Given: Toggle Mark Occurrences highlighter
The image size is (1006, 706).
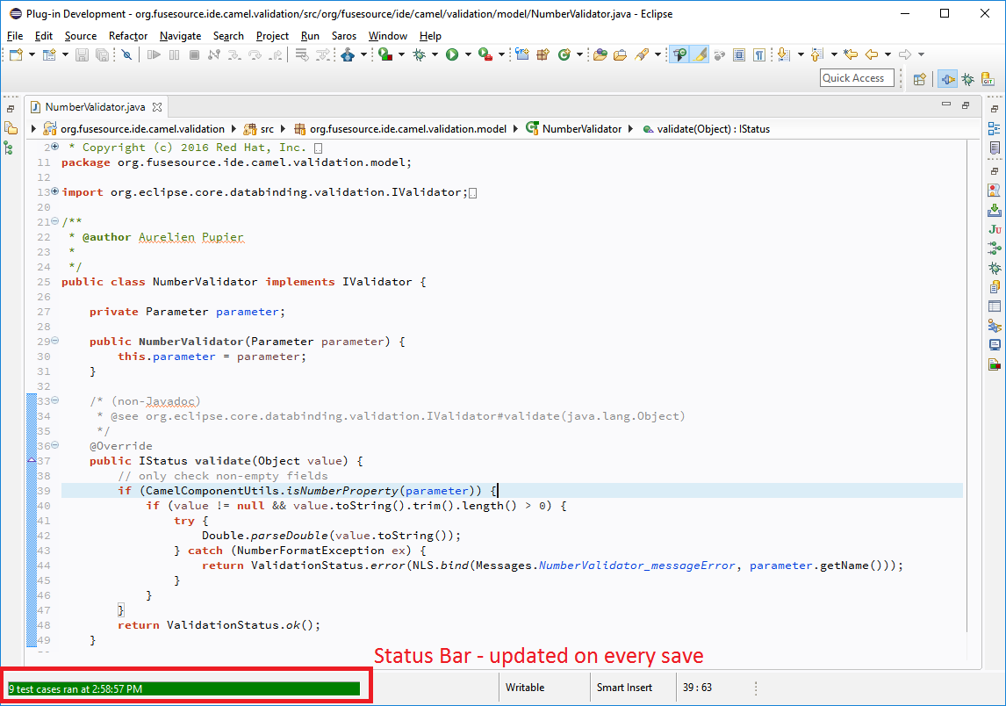Looking at the screenshot, I should (x=700, y=54).
